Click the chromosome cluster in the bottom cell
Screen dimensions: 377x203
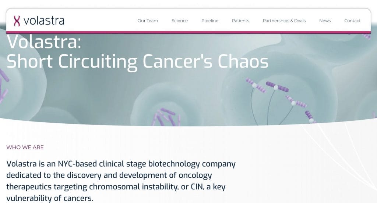pos(166,117)
